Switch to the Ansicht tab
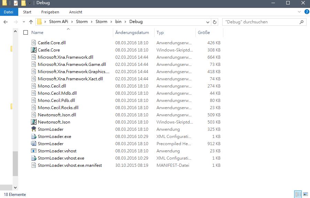Screen dimensions: 310x198 click(75, 12)
